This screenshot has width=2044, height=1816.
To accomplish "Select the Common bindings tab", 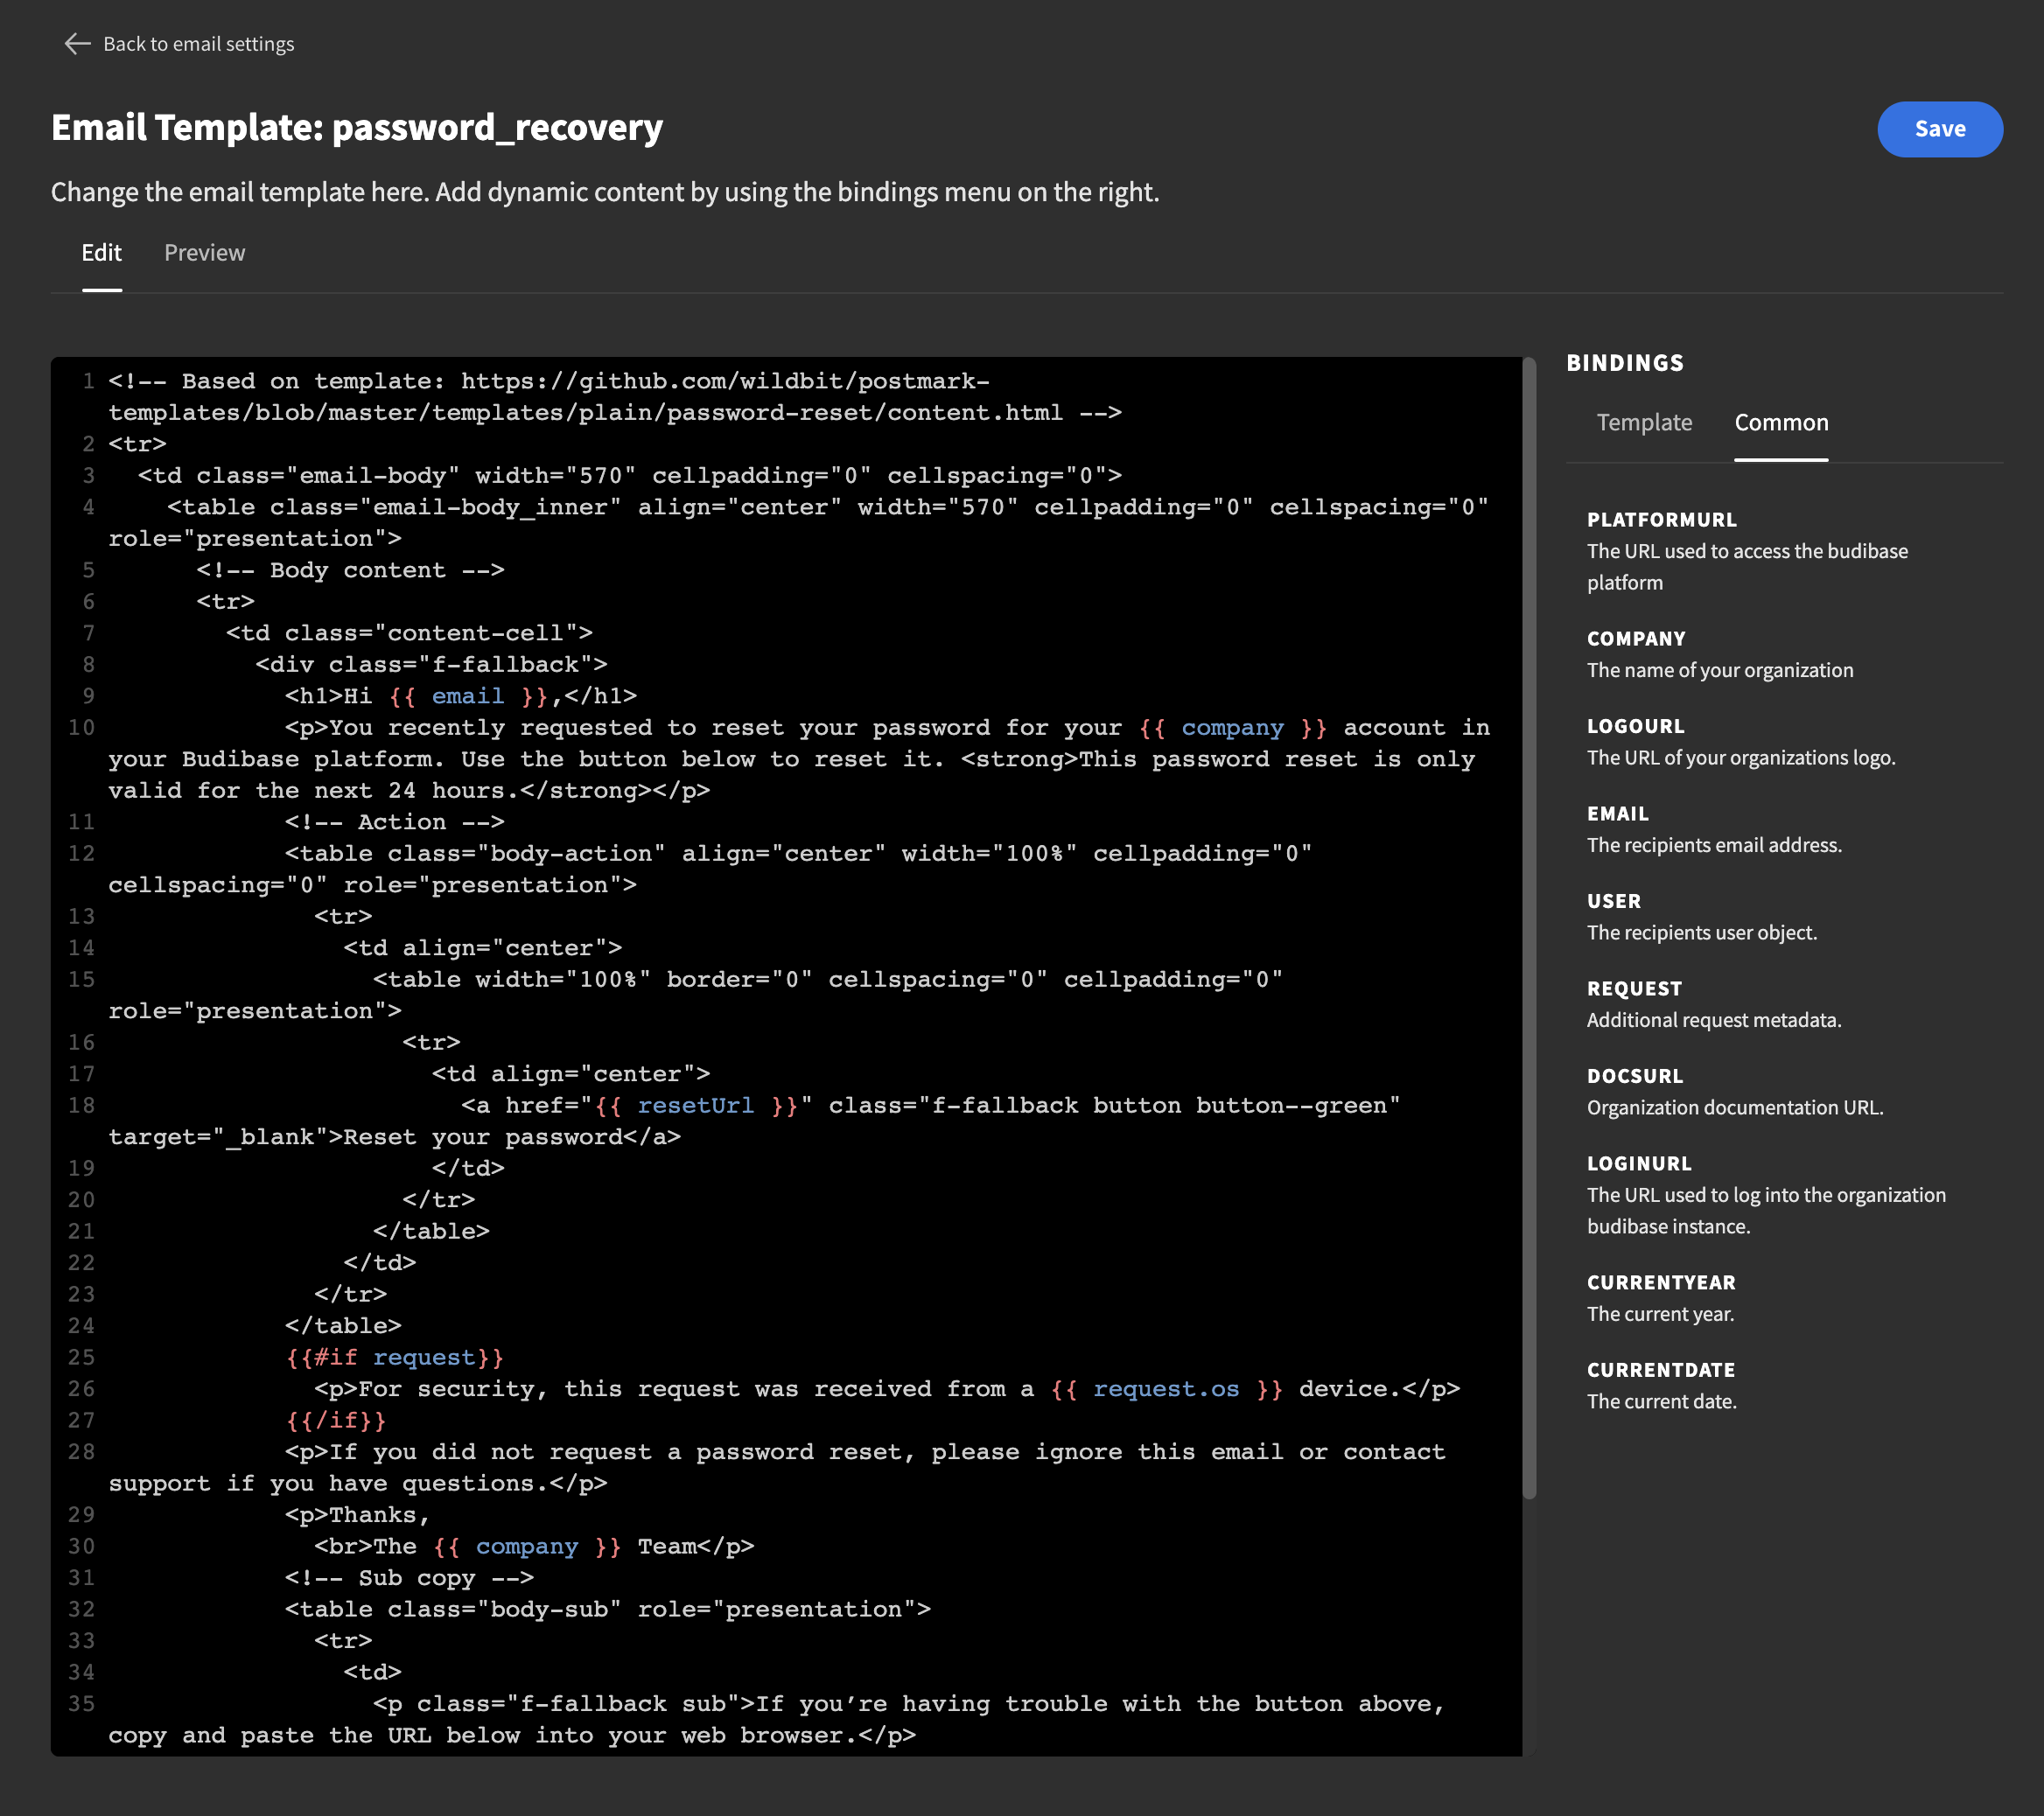I will pyautogui.click(x=1780, y=422).
